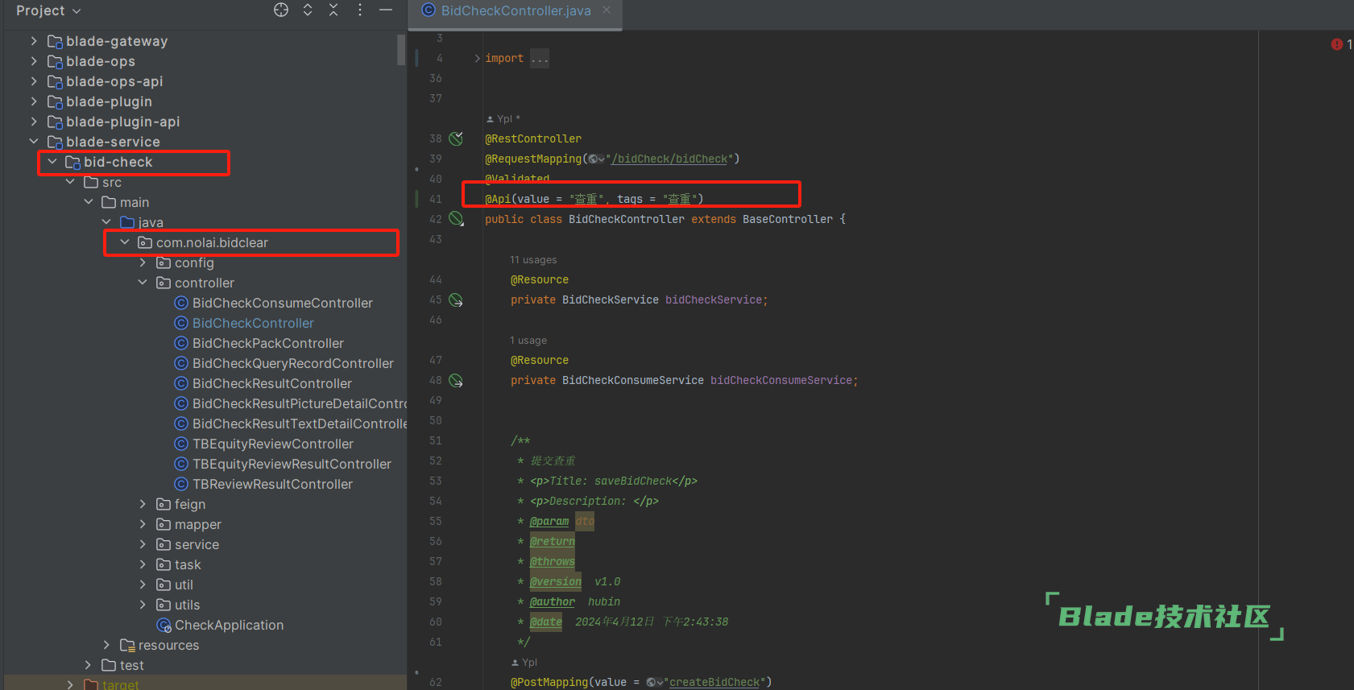Click the /bidCheck/bidCheck URL mapping link
1354x690 pixels.
coord(669,159)
